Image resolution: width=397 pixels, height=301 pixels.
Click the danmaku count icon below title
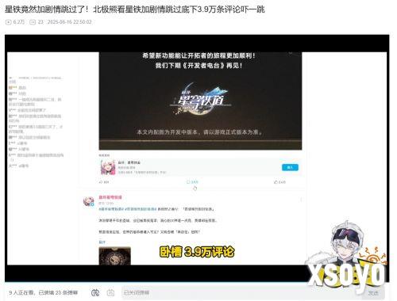point(33,22)
